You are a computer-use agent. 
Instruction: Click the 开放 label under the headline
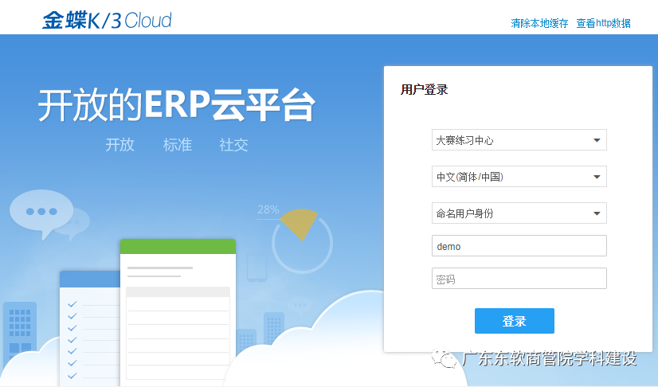[x=119, y=145]
